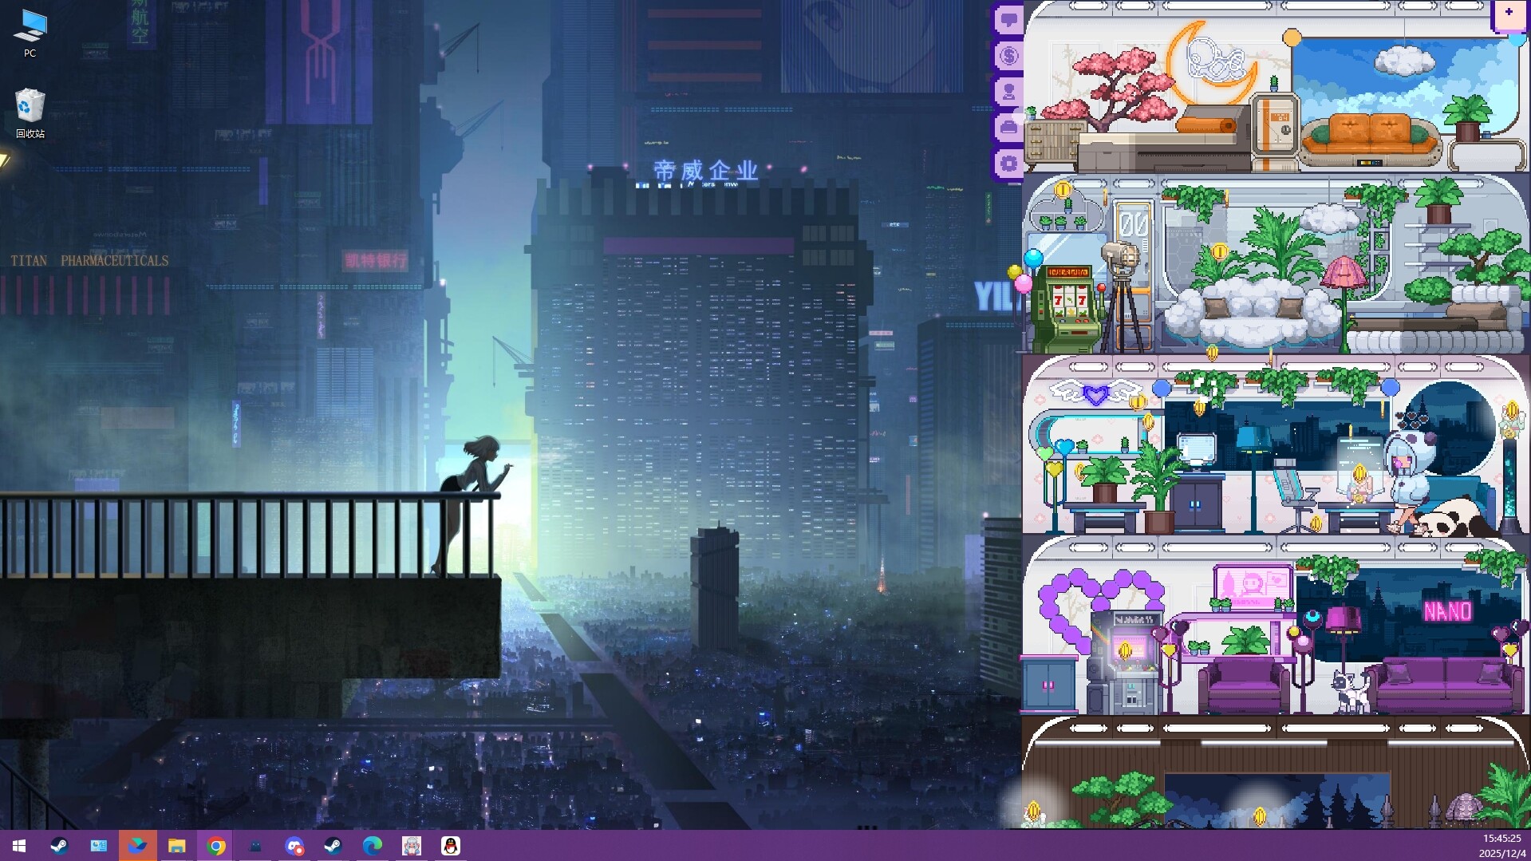Click the pink NANO neon sign

pyautogui.click(x=1447, y=611)
